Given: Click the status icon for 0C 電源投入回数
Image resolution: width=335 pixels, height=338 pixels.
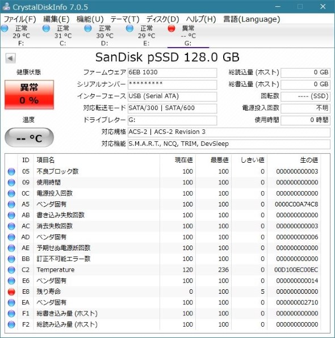Looking at the screenshot, I should point(11,193).
